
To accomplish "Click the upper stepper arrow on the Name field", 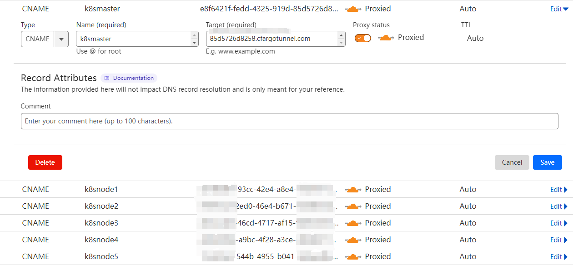I will [195, 35].
